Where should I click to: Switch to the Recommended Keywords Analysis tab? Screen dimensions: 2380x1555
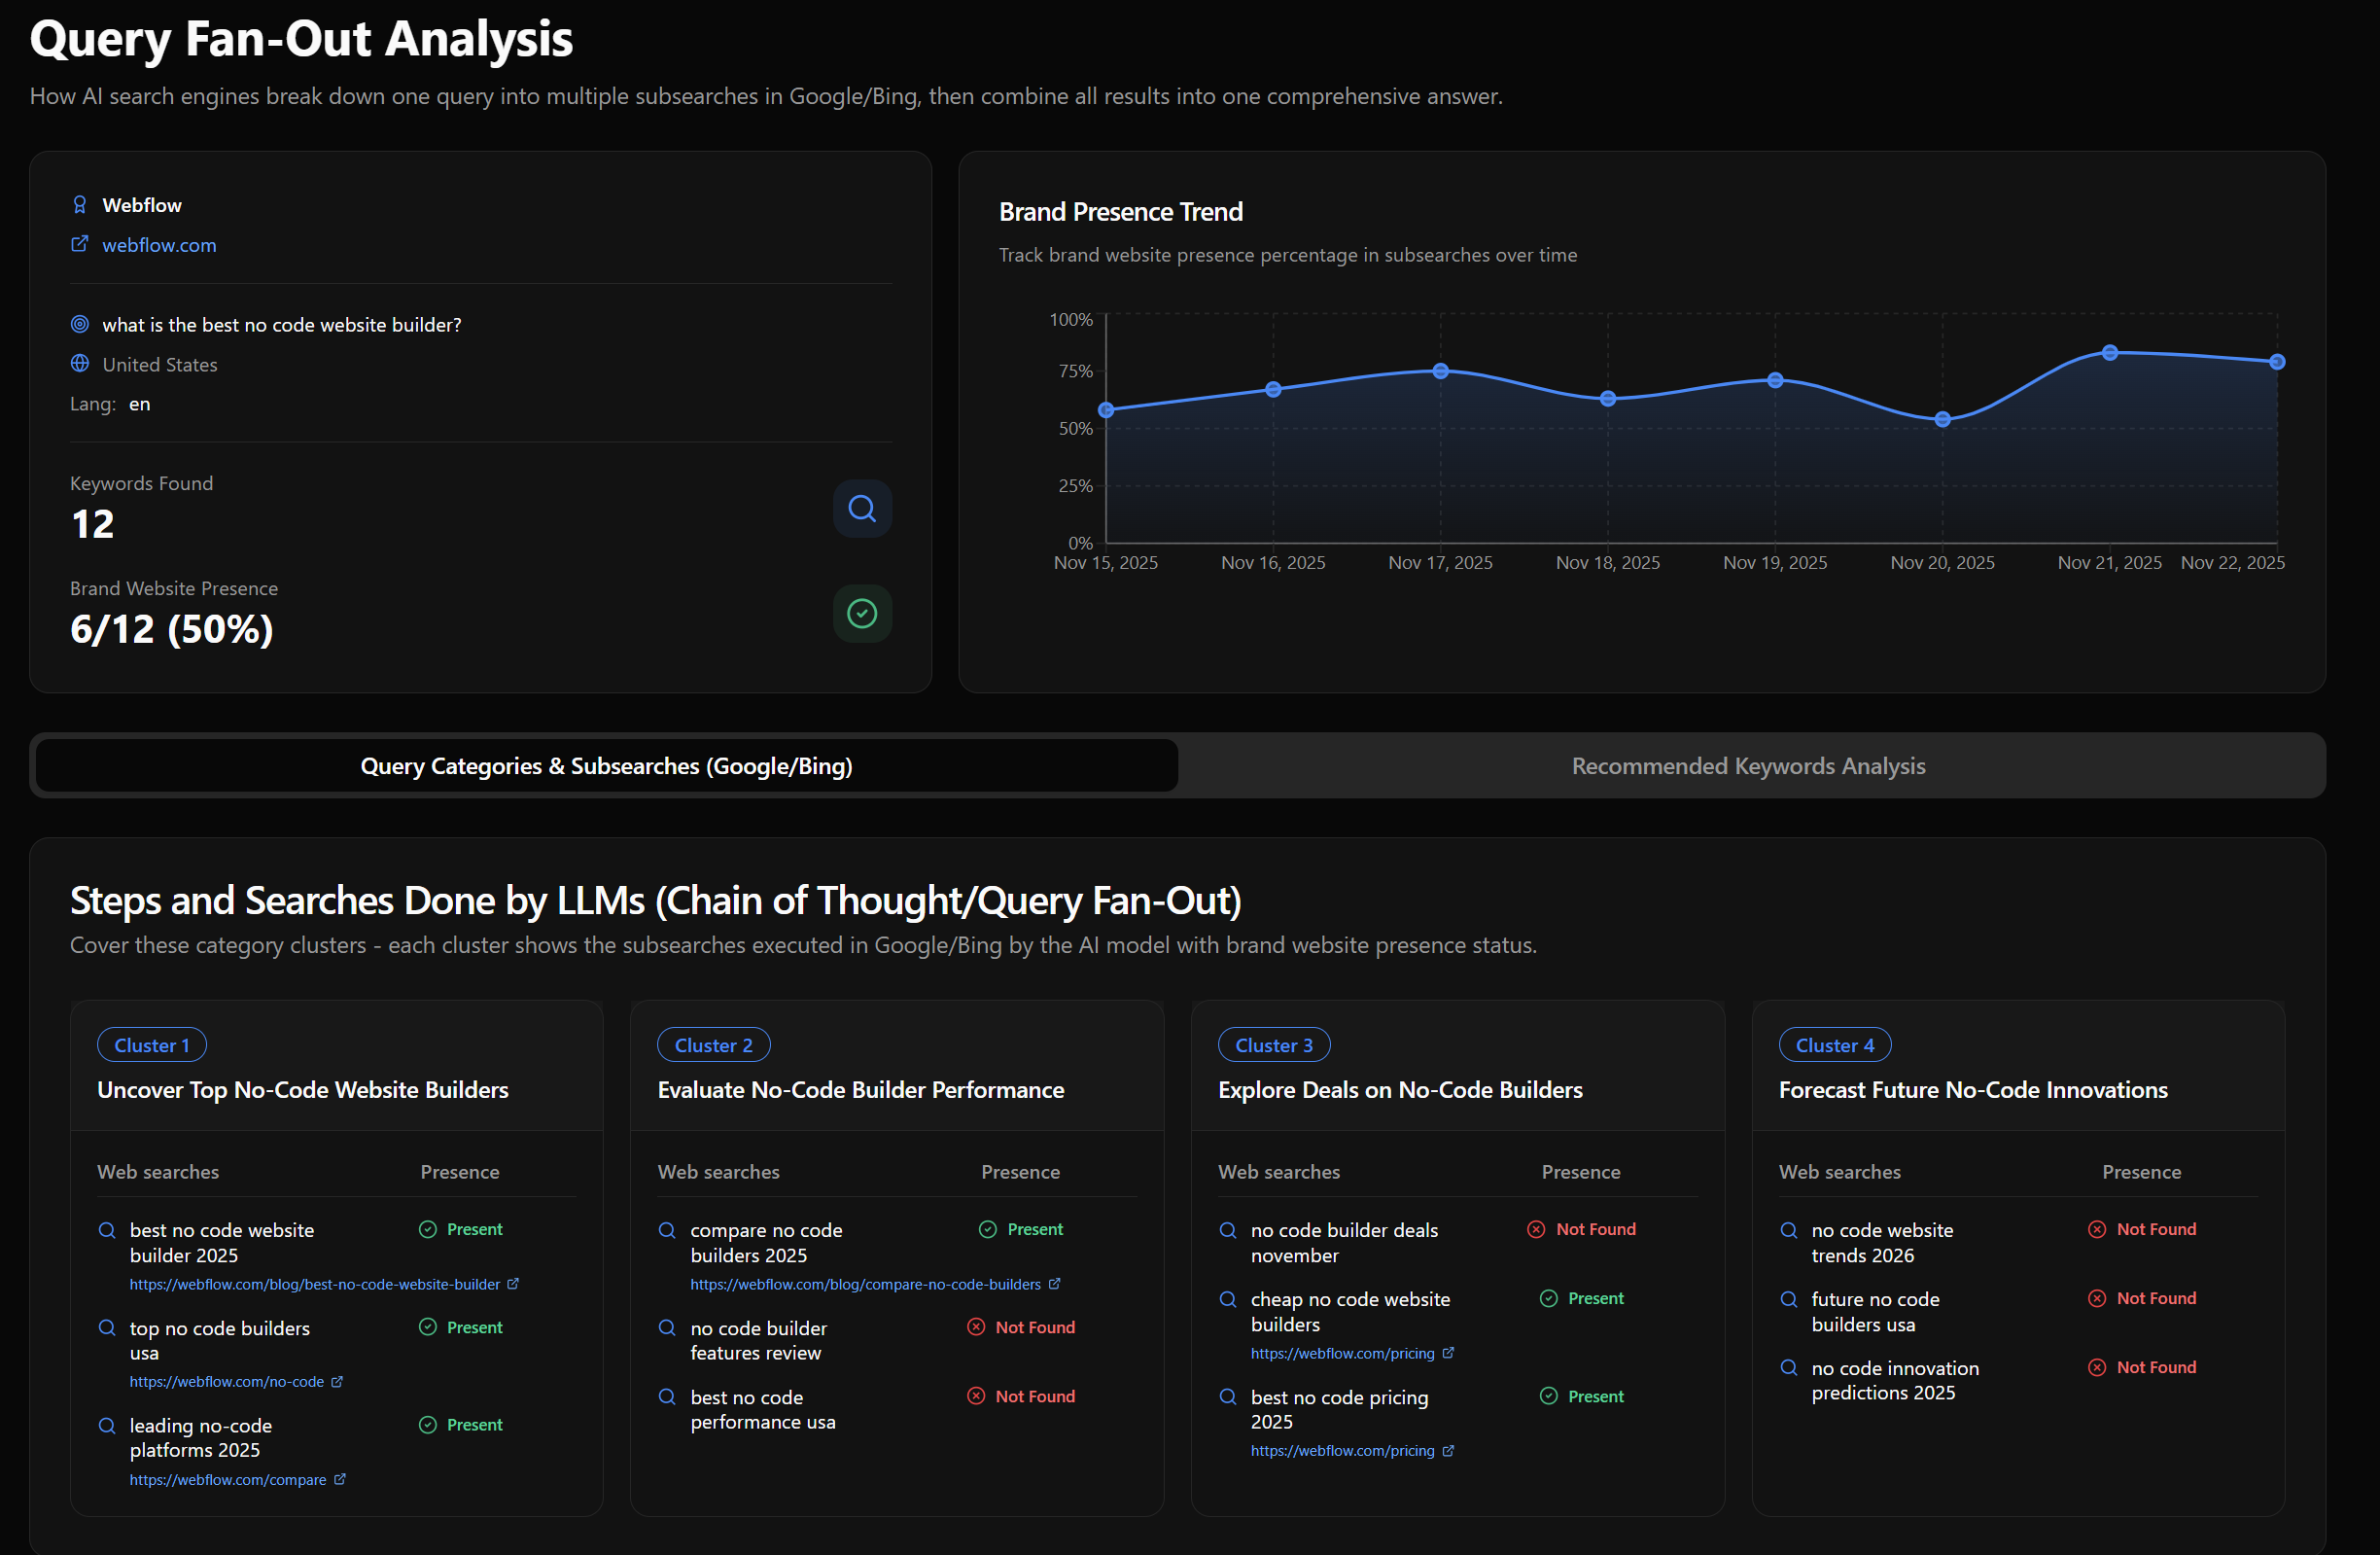pos(1748,765)
